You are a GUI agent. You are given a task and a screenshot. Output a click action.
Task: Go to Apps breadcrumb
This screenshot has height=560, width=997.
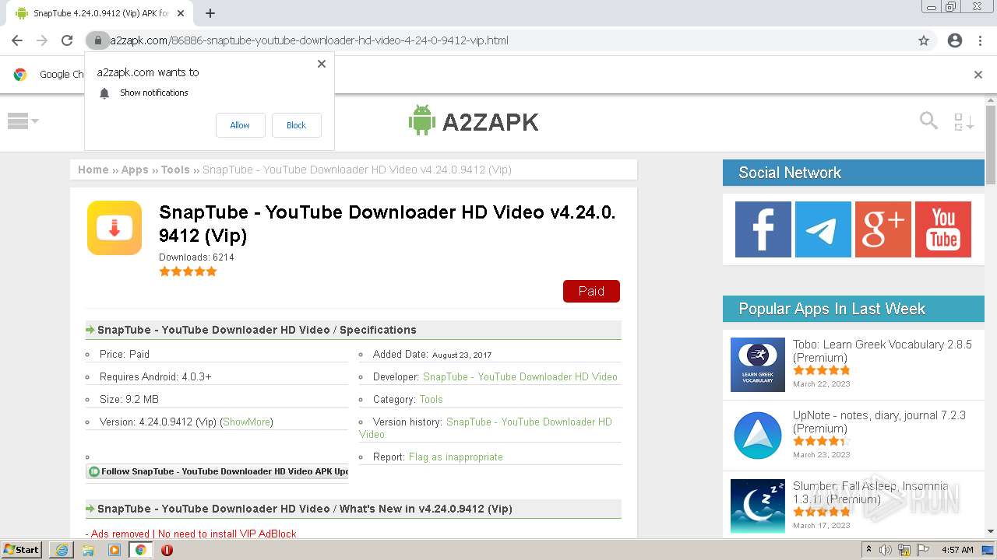135,170
